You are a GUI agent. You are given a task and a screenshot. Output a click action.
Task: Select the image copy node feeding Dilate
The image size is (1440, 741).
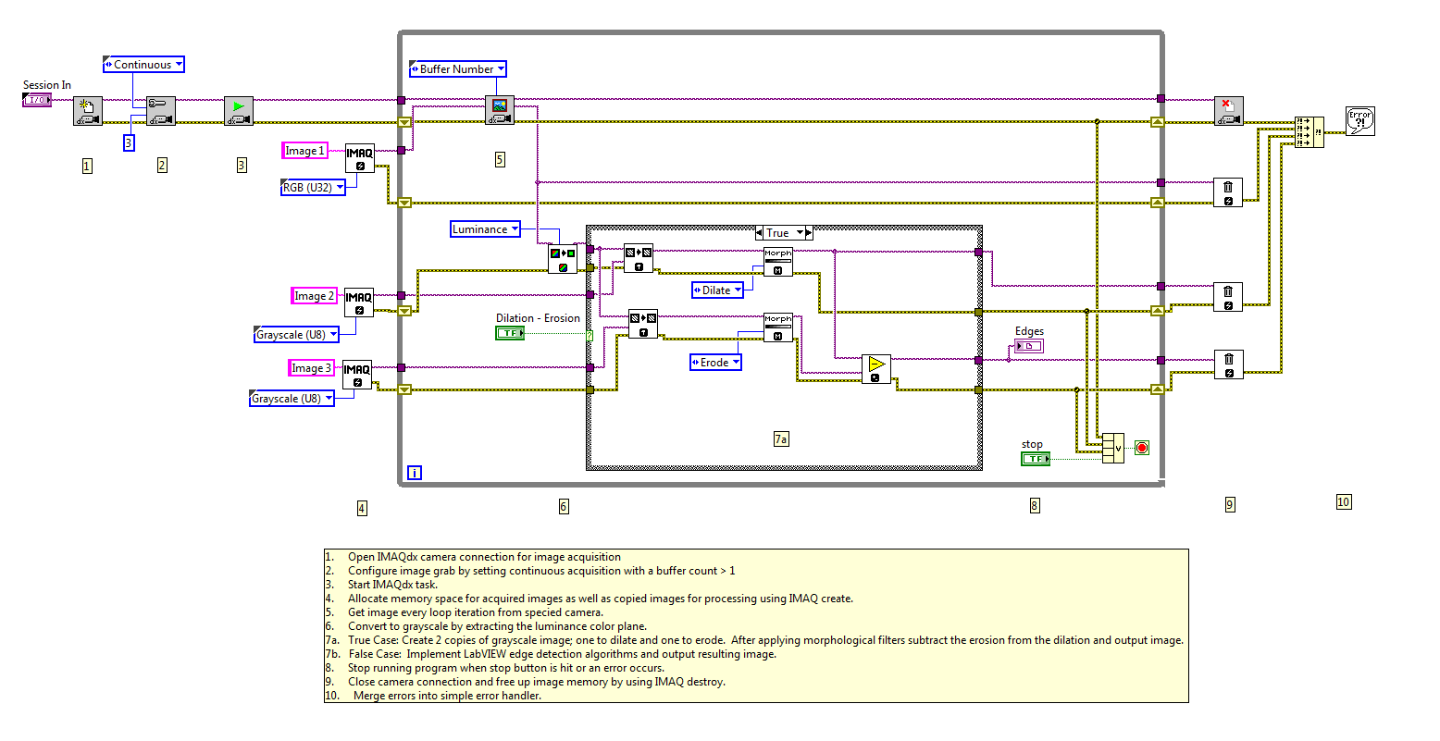(x=639, y=258)
